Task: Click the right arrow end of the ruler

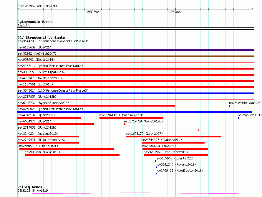Action: (253, 9)
